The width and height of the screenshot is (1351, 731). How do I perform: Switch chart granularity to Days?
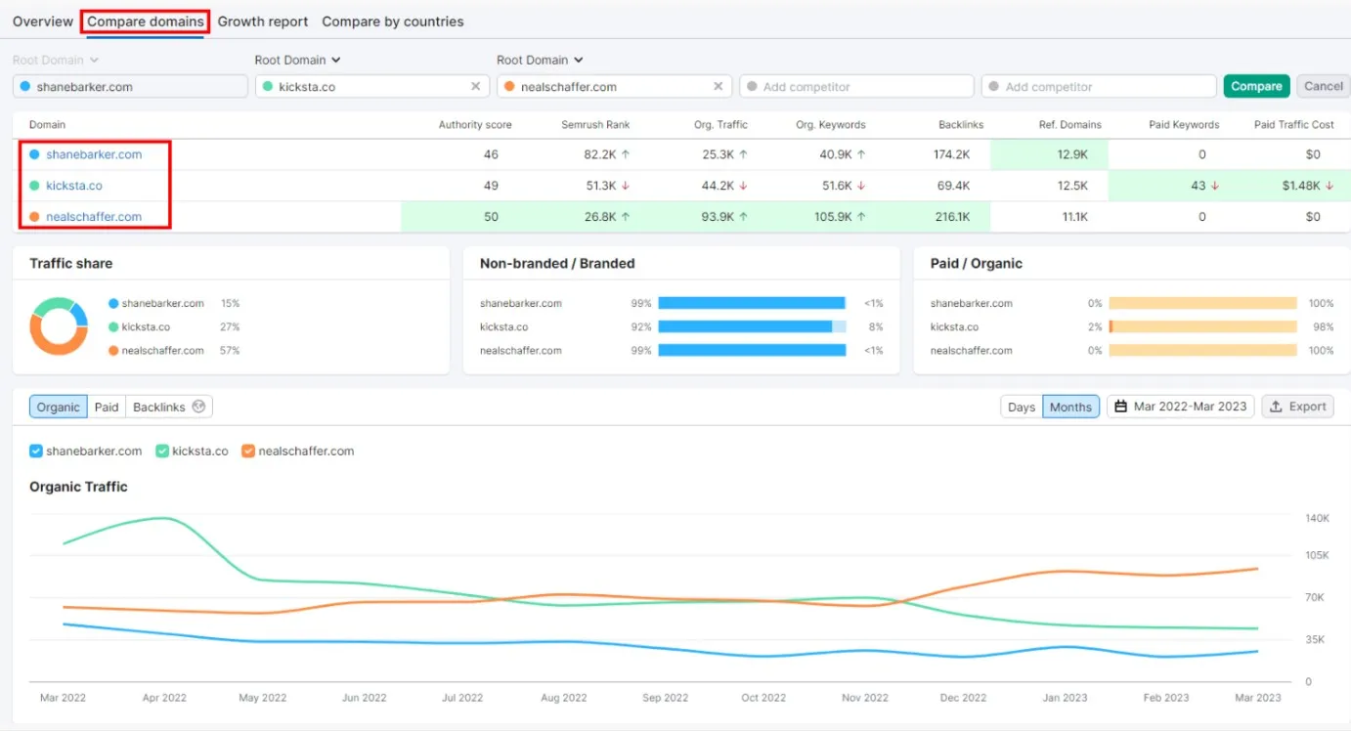tap(1022, 407)
